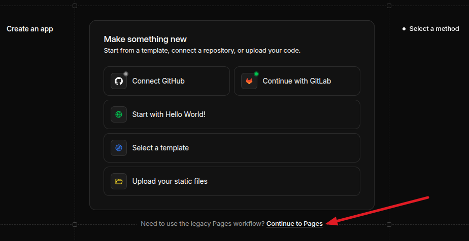Choose Continue with GitLab
The image size is (469, 241).
coord(297,81)
